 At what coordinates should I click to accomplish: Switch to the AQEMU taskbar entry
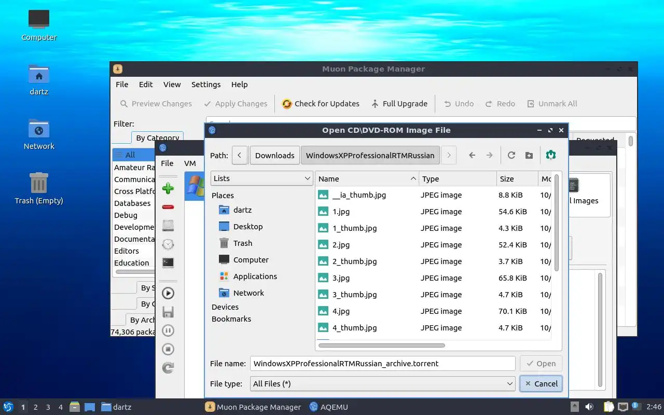(328, 407)
